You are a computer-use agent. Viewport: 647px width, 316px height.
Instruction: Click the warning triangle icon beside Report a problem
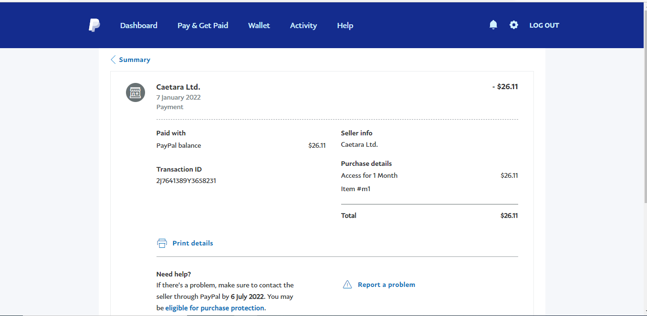[347, 285]
